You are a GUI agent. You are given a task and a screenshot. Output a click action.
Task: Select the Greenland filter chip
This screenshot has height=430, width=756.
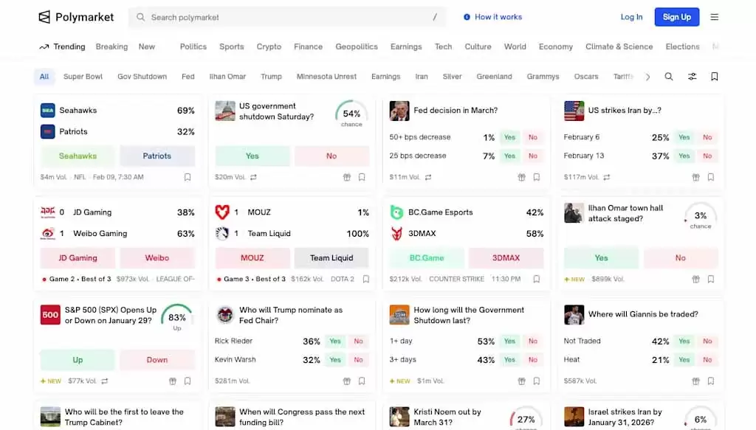tap(494, 77)
